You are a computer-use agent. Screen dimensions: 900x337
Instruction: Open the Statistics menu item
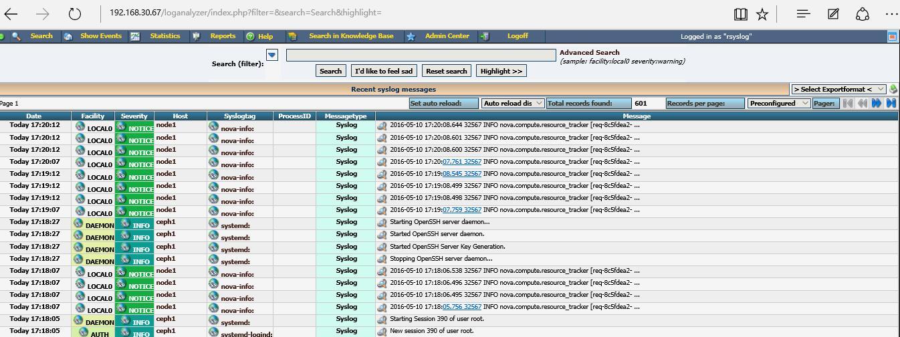coord(165,36)
